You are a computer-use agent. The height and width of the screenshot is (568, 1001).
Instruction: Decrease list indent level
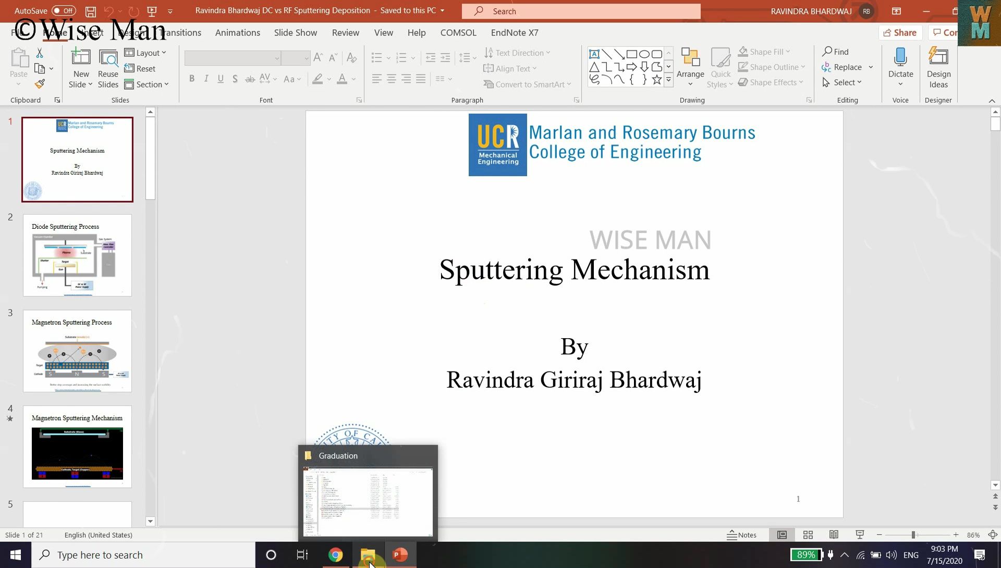point(431,57)
